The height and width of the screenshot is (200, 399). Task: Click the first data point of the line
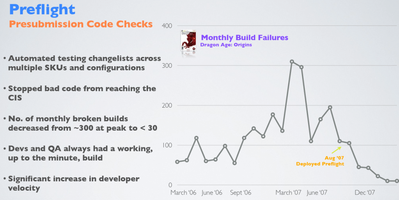177,162
